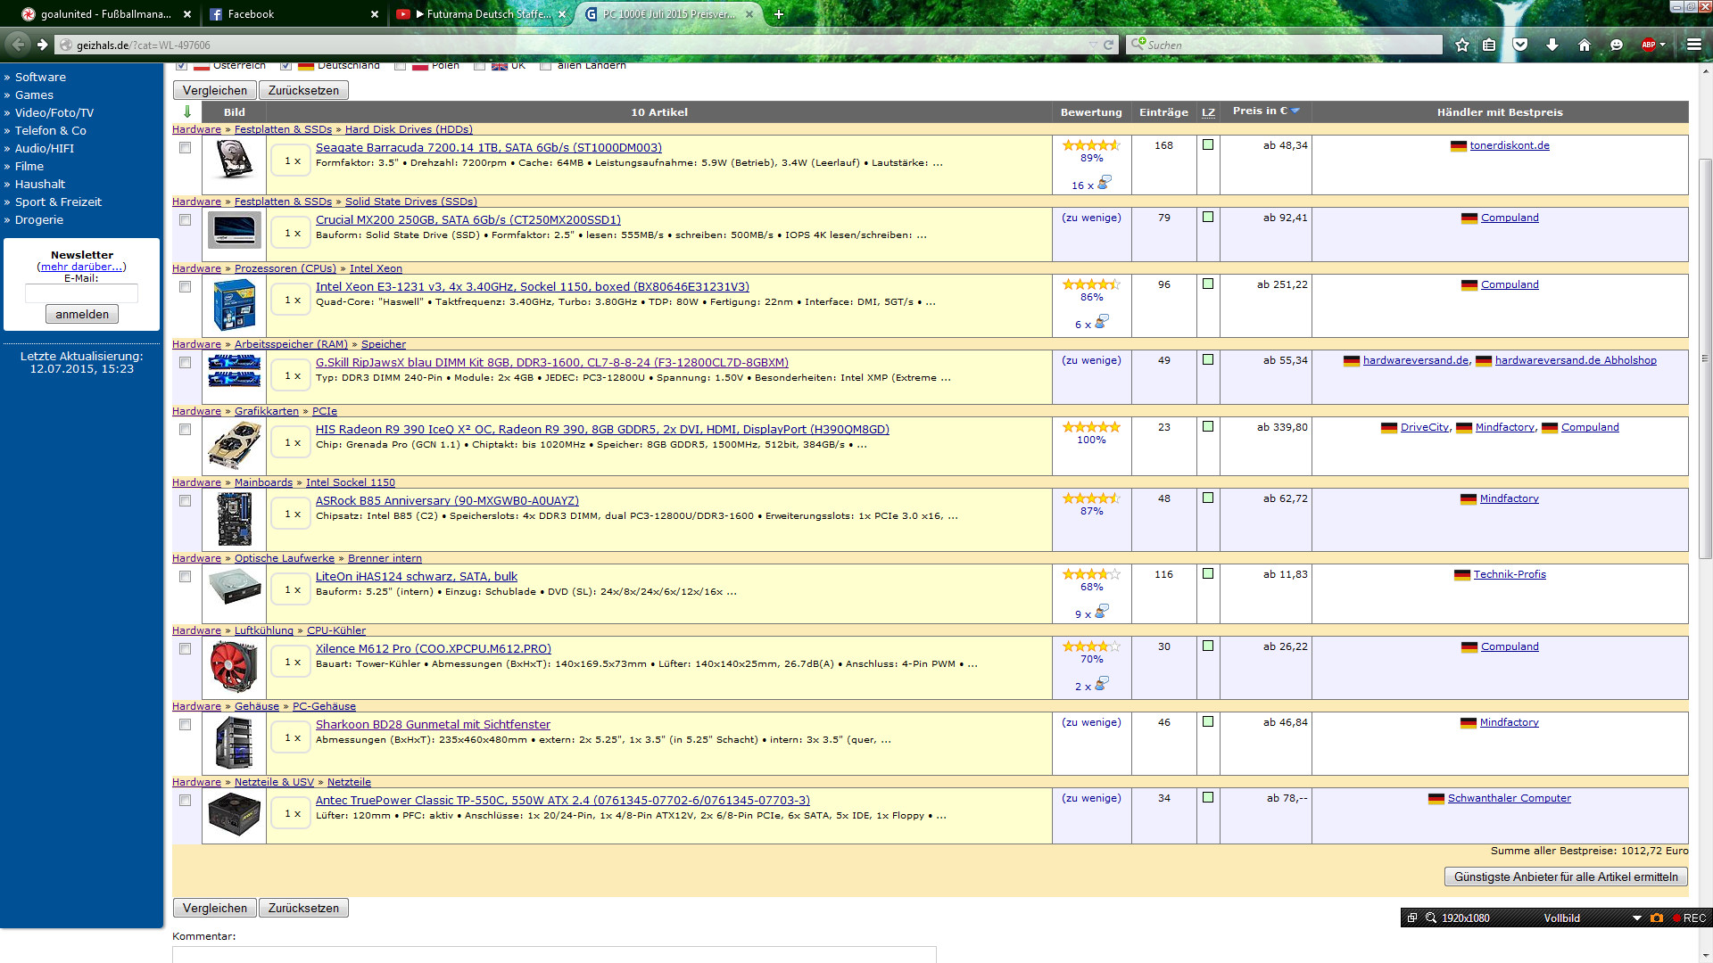Enable the LZ checkbox for Crucial MX200
1713x963 pixels.
(x=1208, y=218)
